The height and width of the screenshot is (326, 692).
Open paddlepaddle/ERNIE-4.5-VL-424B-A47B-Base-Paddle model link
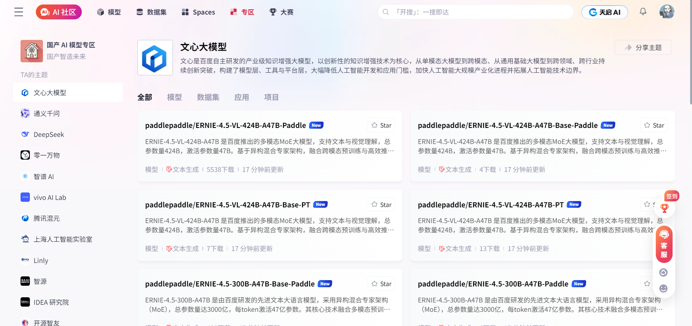[508, 125]
